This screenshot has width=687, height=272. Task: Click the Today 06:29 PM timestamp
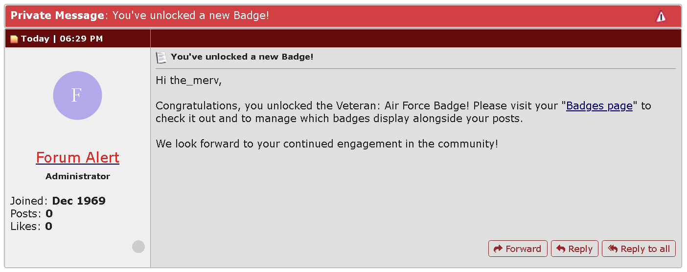point(62,39)
